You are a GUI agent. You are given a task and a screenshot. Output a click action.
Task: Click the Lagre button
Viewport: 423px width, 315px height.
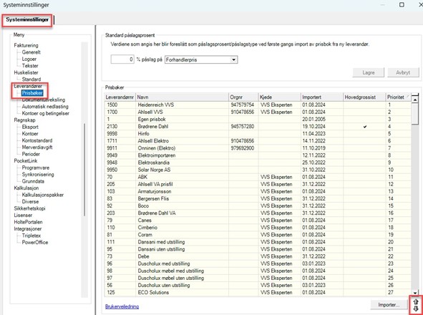368,72
